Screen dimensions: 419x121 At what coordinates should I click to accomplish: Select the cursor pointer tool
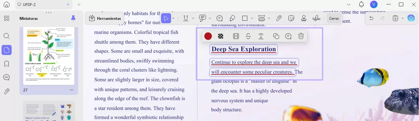166,18
